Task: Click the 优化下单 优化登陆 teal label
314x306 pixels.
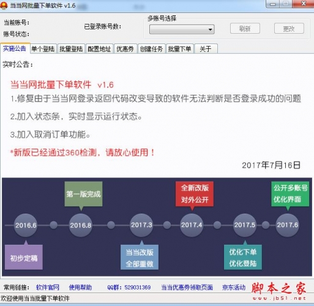Action: click(x=243, y=257)
